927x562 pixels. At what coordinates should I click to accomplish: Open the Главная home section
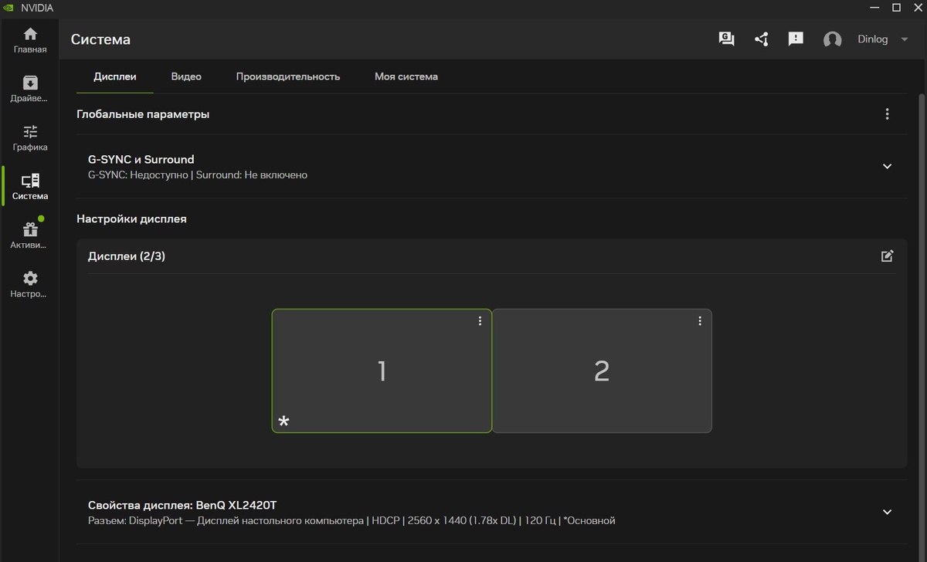29,39
